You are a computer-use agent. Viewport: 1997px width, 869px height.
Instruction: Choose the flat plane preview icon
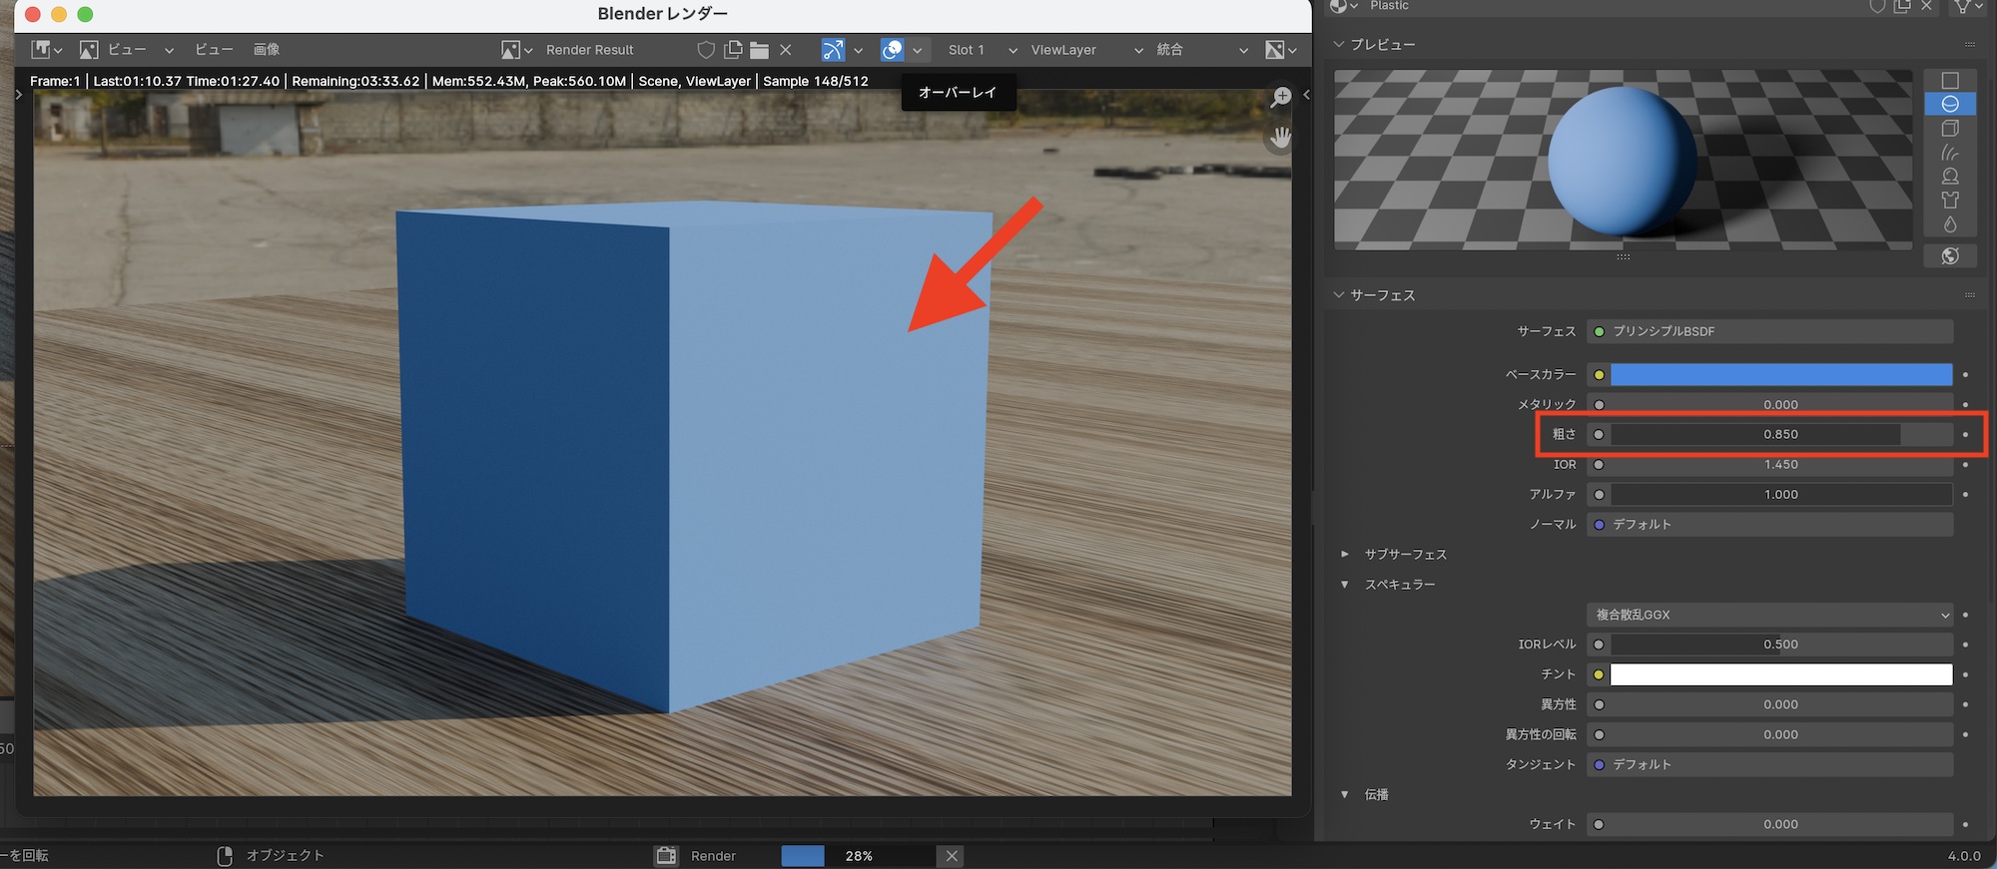point(1949,80)
